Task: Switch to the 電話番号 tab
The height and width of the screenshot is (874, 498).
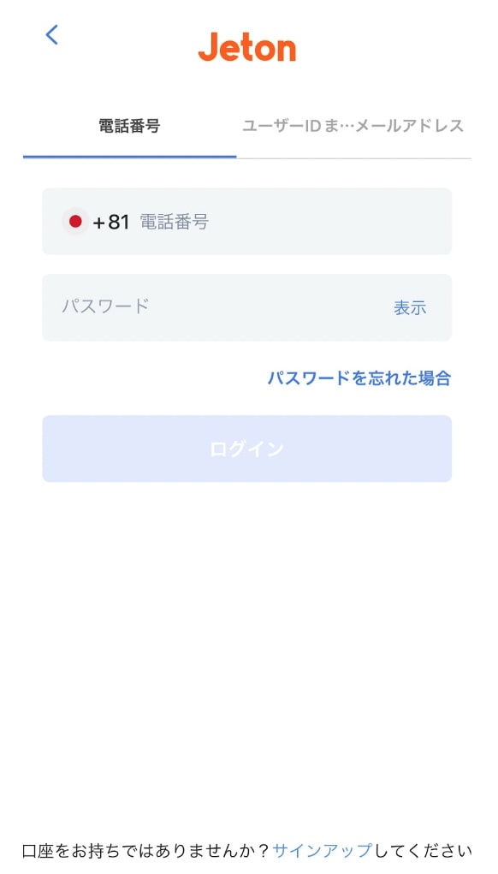Action: pyautogui.click(x=127, y=125)
